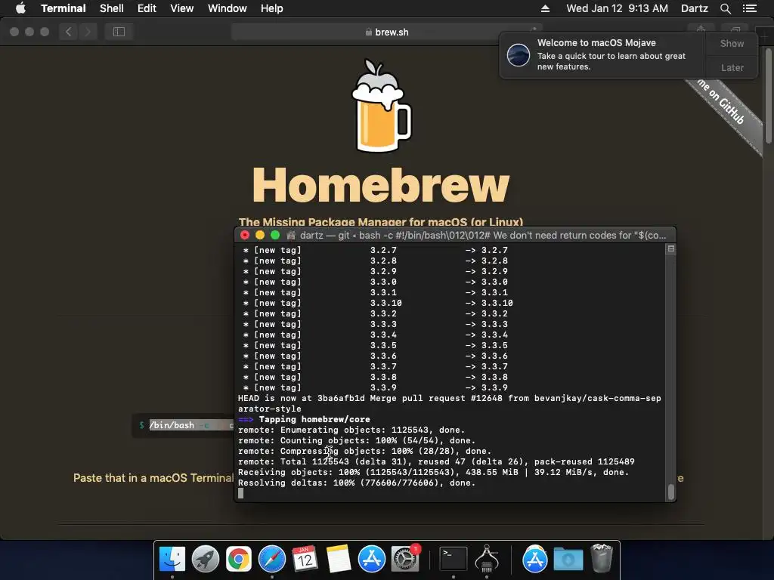Open the Apple menu
The width and height of the screenshot is (774, 580).
point(20,8)
